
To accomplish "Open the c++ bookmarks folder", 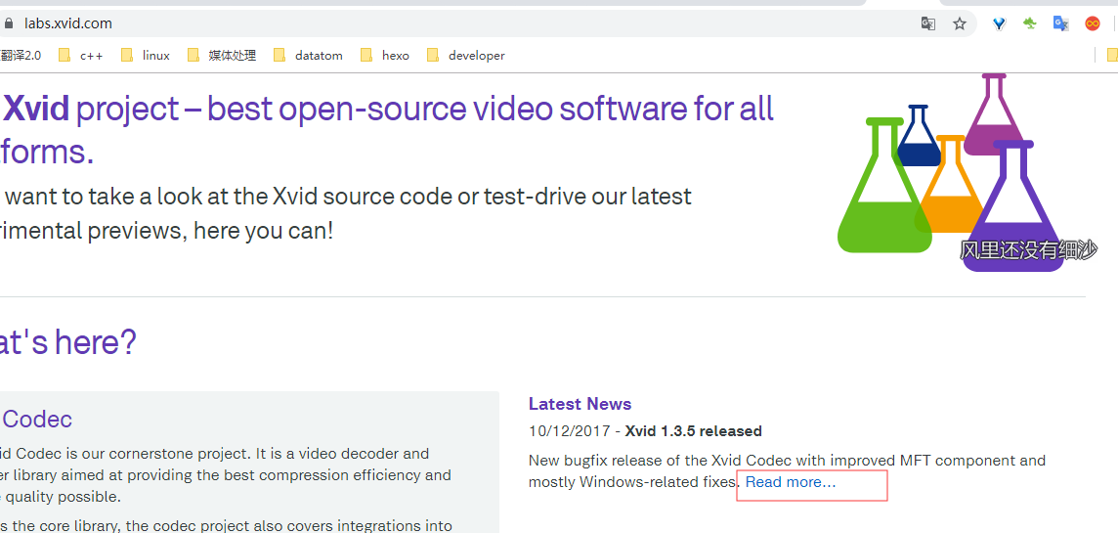I will (x=80, y=55).
